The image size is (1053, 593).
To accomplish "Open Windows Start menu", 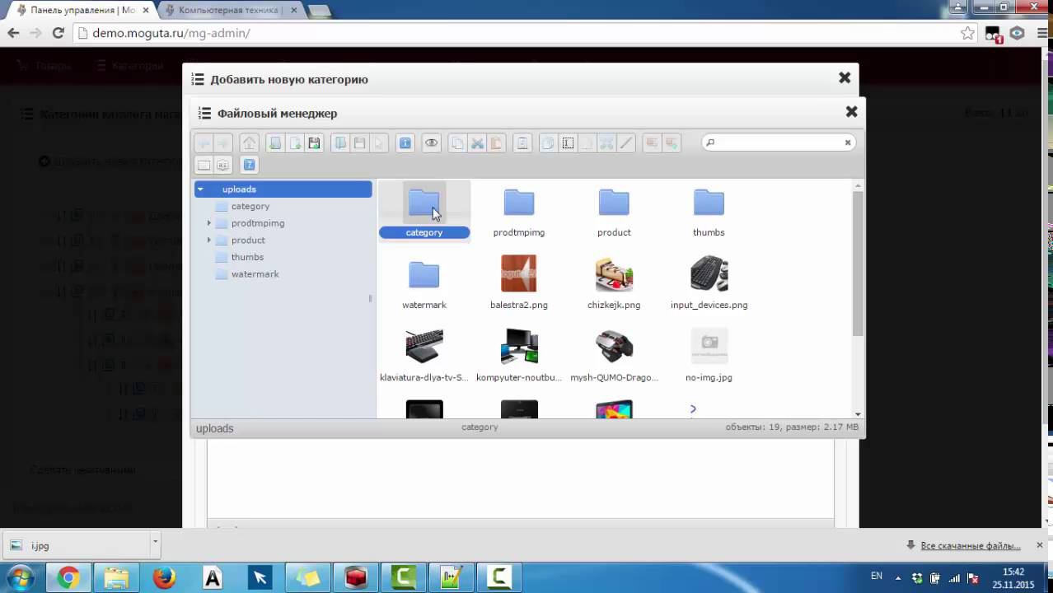I will click(21, 577).
